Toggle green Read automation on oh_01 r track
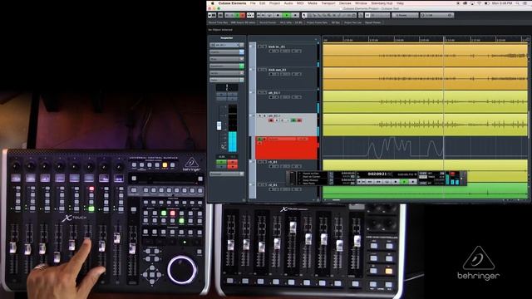 [x=293, y=120]
